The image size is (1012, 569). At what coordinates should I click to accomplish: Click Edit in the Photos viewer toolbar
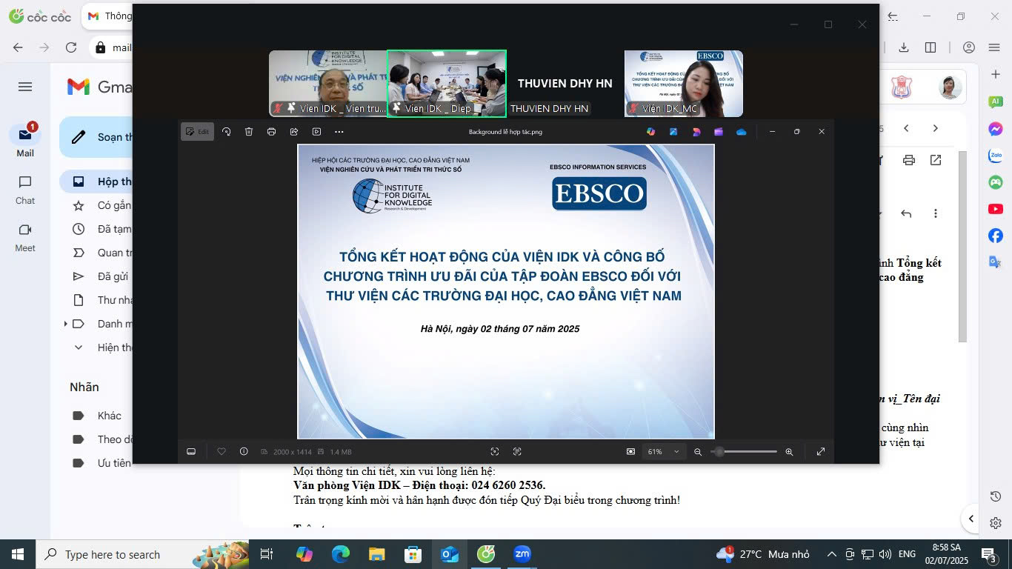[x=197, y=132]
